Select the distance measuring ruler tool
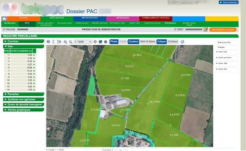Screen dimensions: 246x151 point(54,42)
